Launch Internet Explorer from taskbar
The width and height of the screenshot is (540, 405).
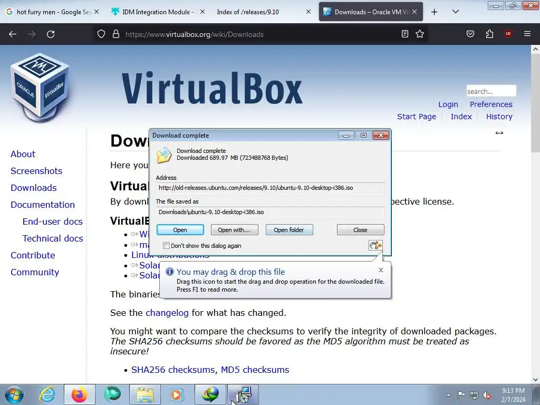pyautogui.click(x=47, y=394)
